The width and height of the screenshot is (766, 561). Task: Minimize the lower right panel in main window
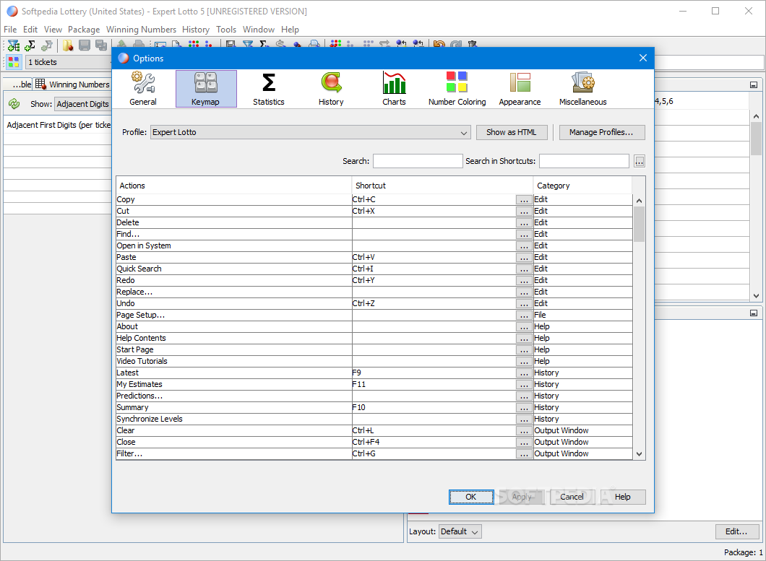[753, 313]
